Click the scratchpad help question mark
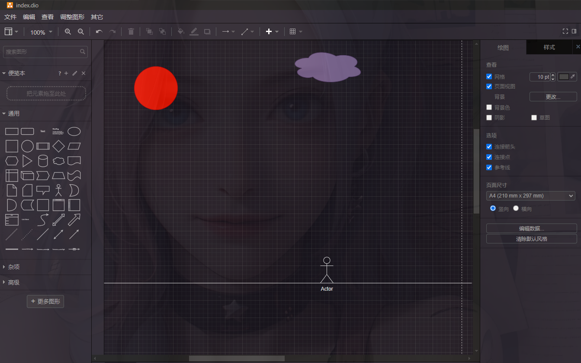The height and width of the screenshot is (363, 581). click(x=60, y=74)
